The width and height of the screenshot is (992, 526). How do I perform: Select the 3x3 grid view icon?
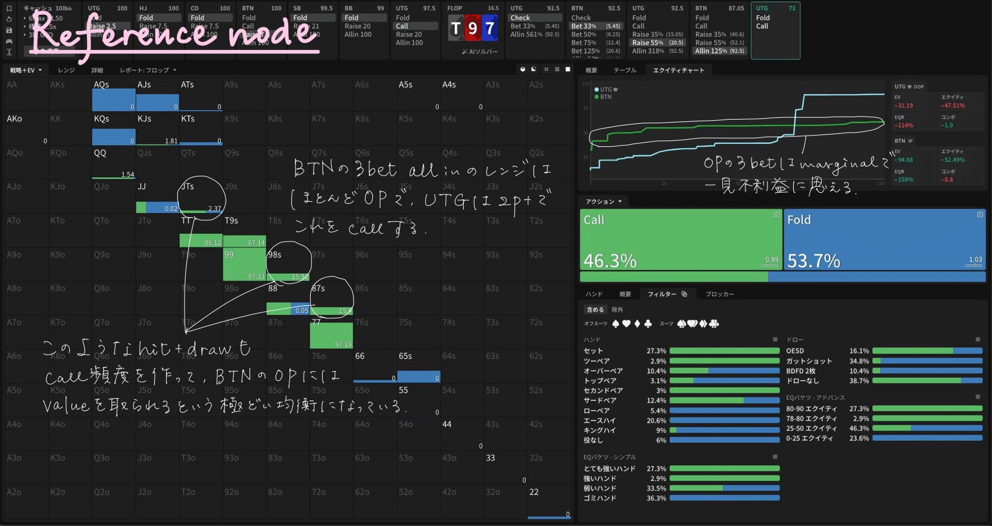[x=557, y=70]
